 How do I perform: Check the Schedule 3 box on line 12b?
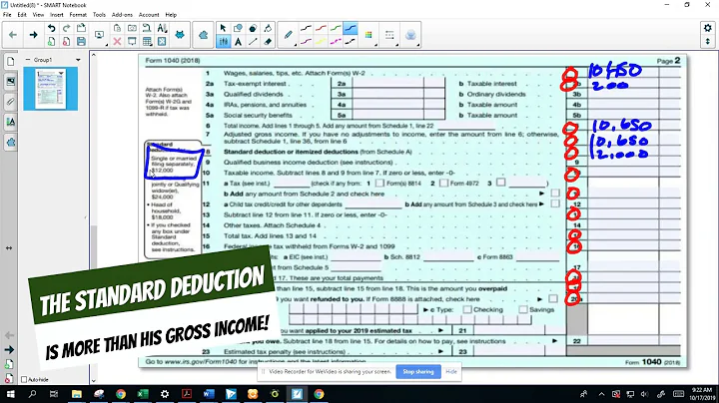point(555,203)
